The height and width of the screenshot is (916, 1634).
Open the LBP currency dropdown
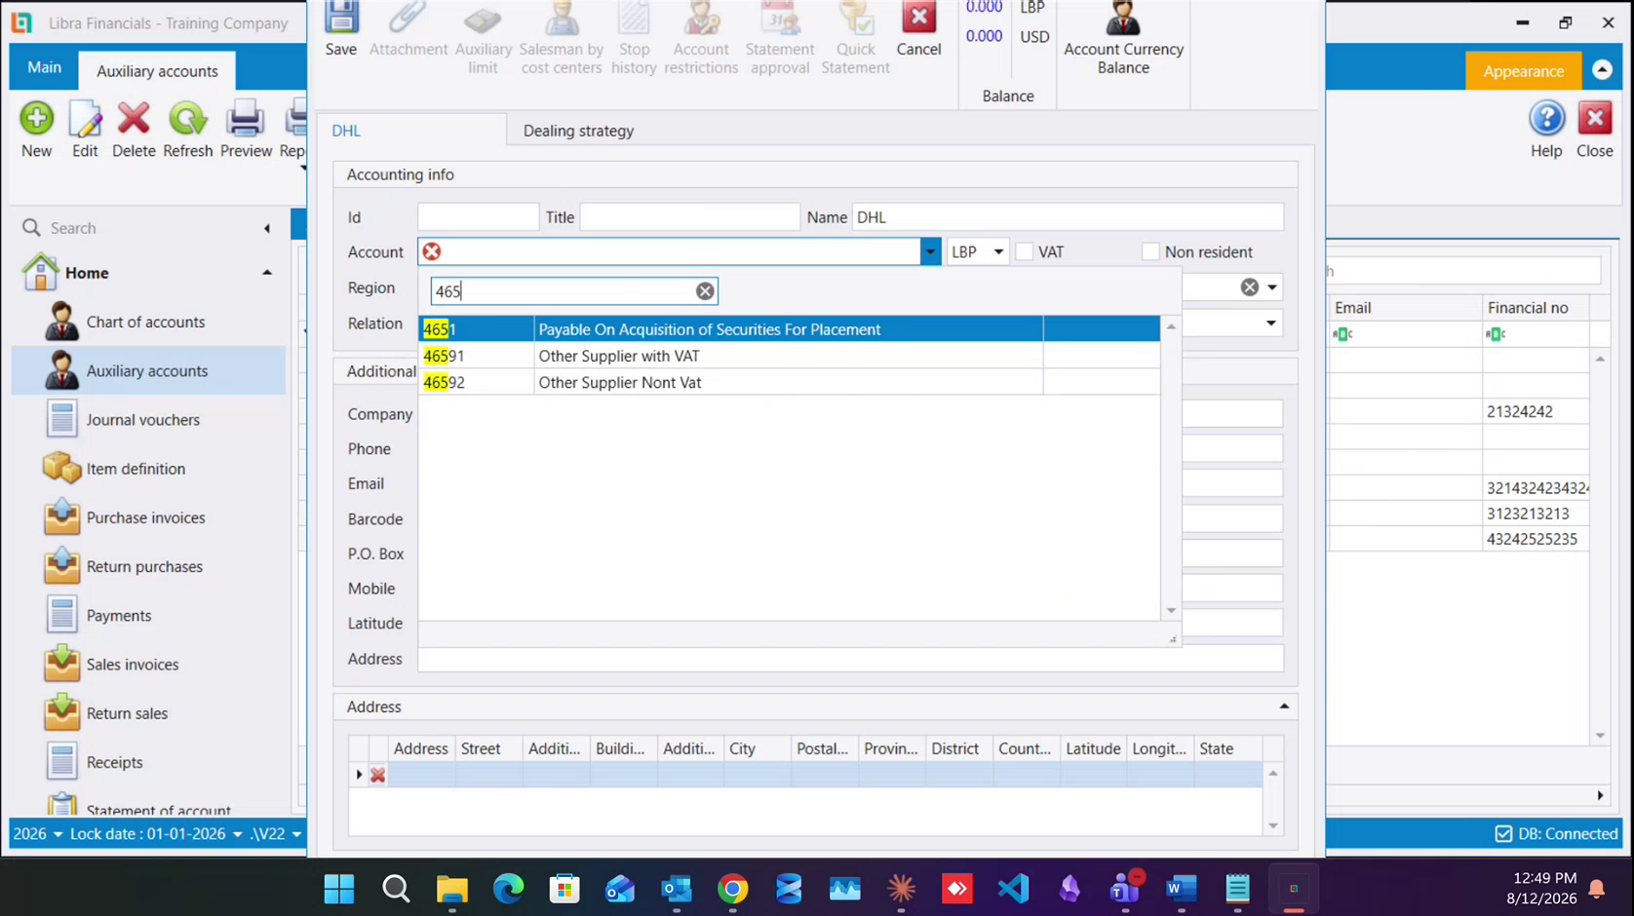coord(998,252)
